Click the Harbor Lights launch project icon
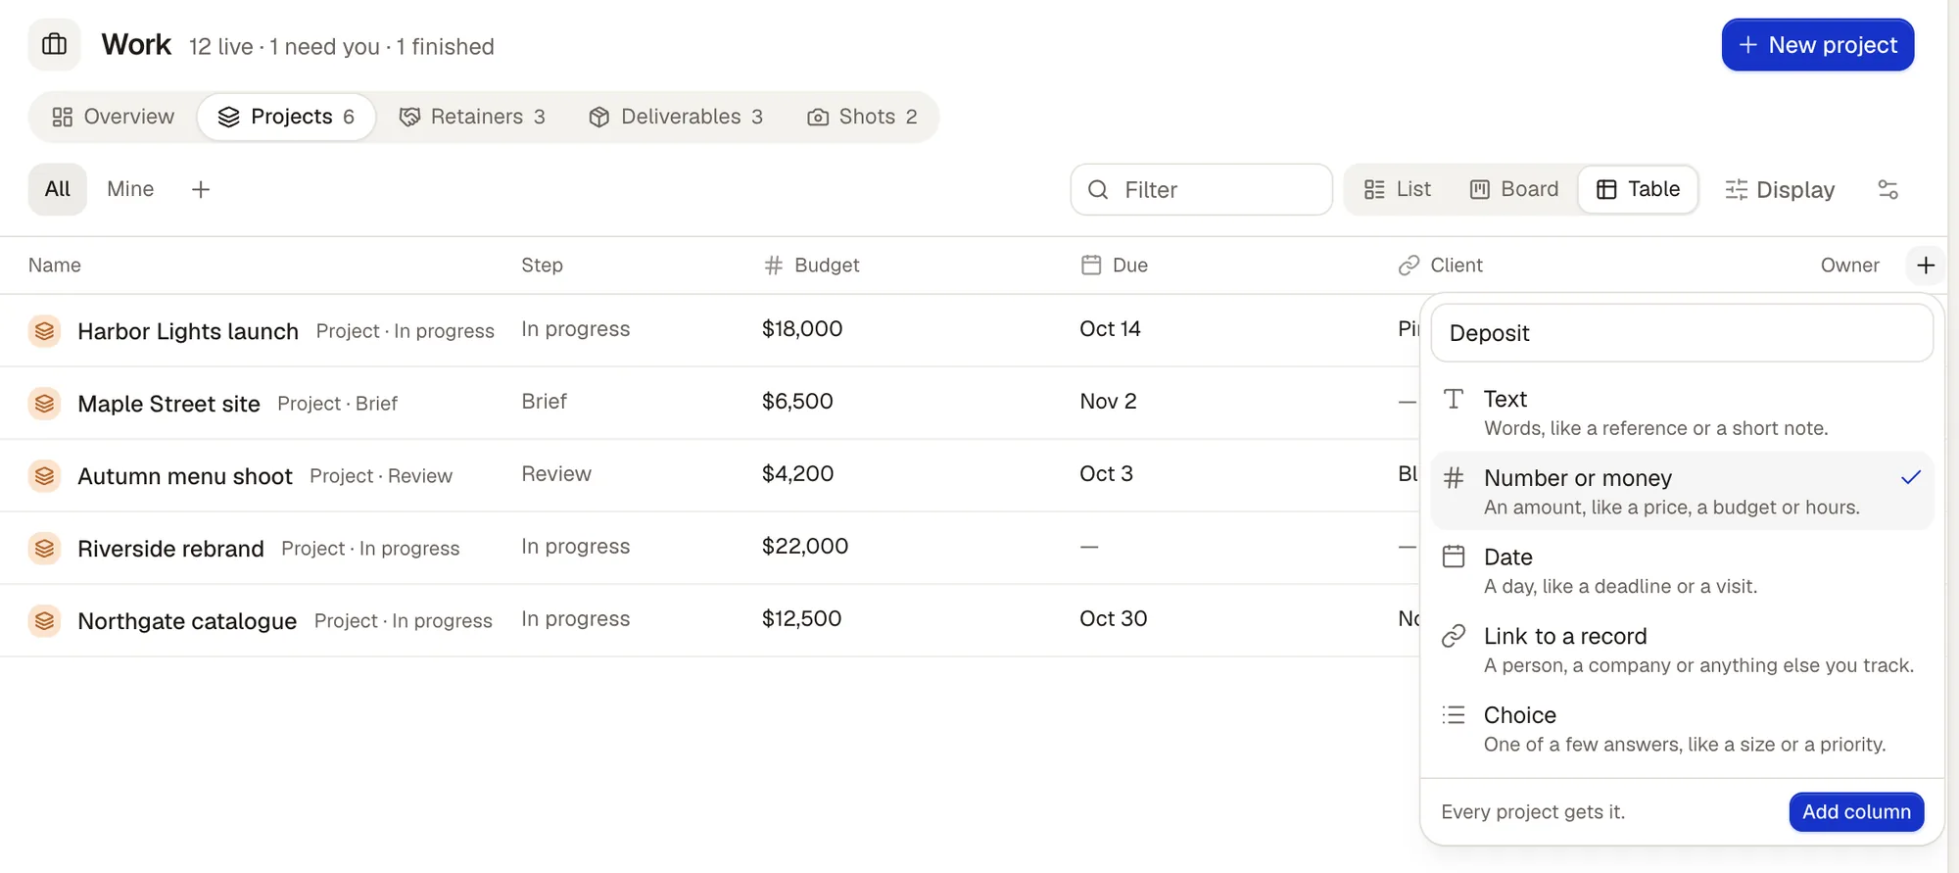The height and width of the screenshot is (873, 1959). [44, 331]
